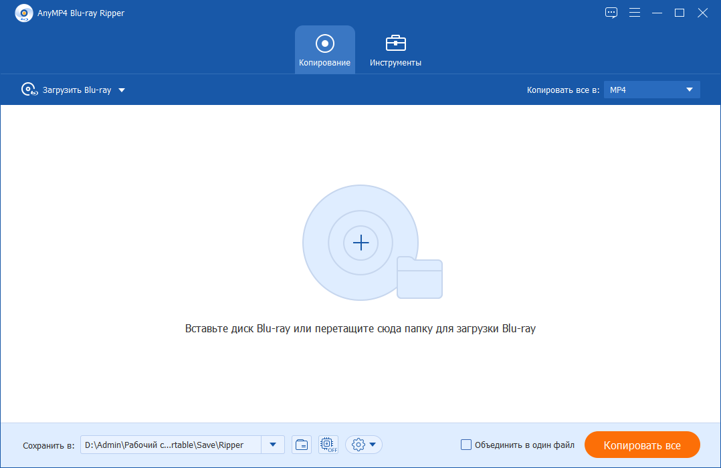The image size is (721, 468).
Task: Switch to the Инструменты tab
Action: click(x=395, y=49)
